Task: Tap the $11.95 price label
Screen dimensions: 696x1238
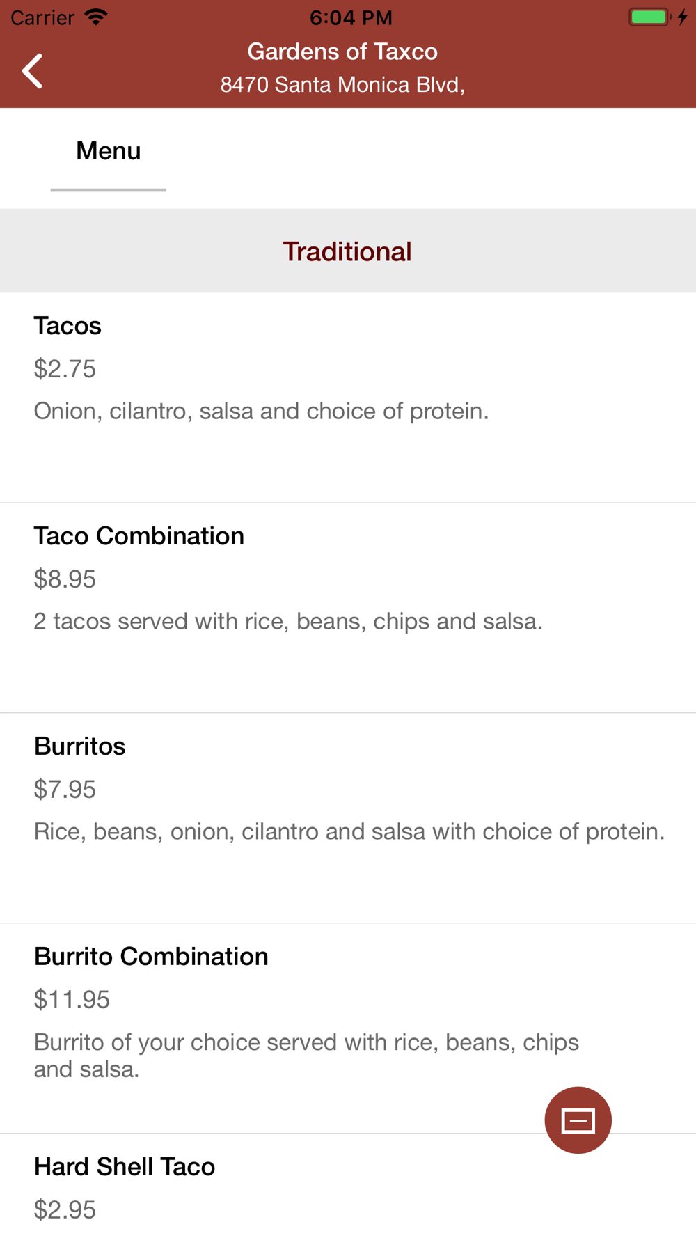Action: point(72,1000)
